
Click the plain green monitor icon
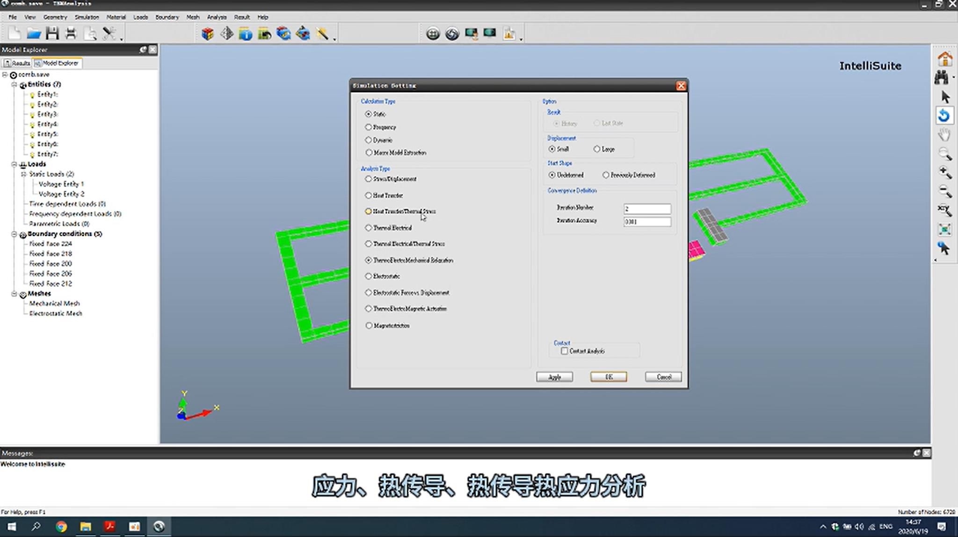(490, 33)
